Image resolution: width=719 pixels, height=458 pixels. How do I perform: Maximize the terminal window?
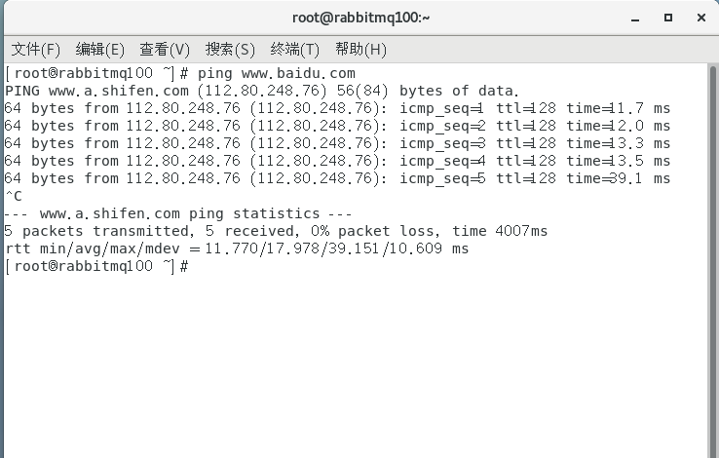pyautogui.click(x=668, y=18)
